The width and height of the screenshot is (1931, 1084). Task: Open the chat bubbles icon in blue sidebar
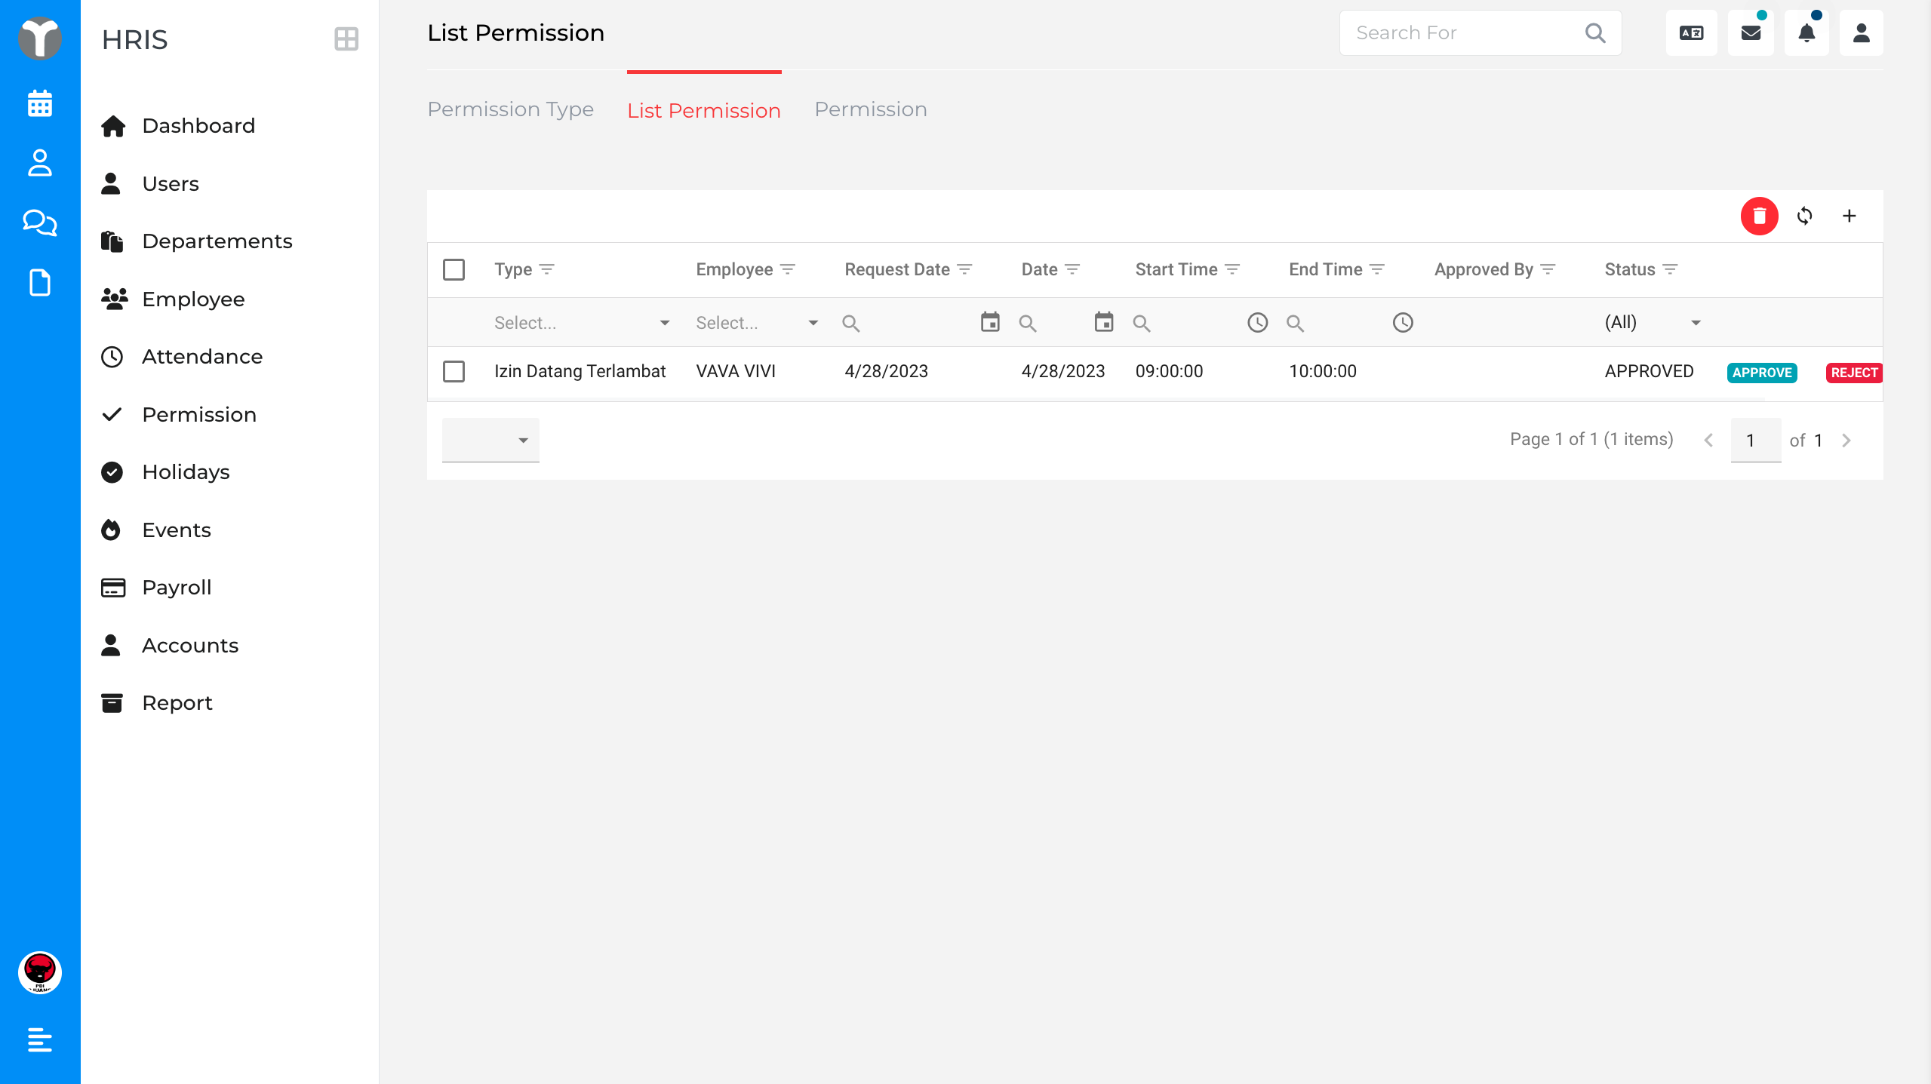point(39,223)
